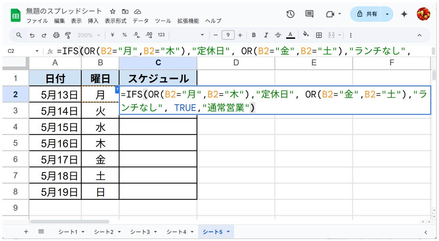439x241 pixels.
Task: Select column D header
Action: point(236,63)
